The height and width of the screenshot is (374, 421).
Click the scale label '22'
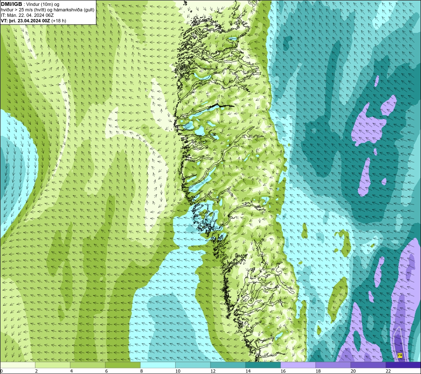tap(388, 371)
